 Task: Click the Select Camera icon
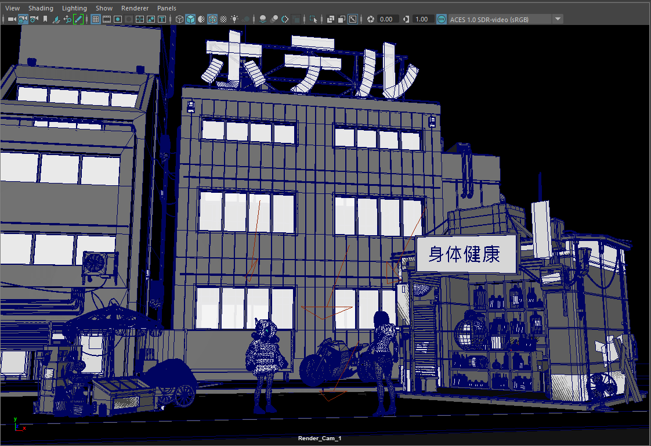point(12,19)
